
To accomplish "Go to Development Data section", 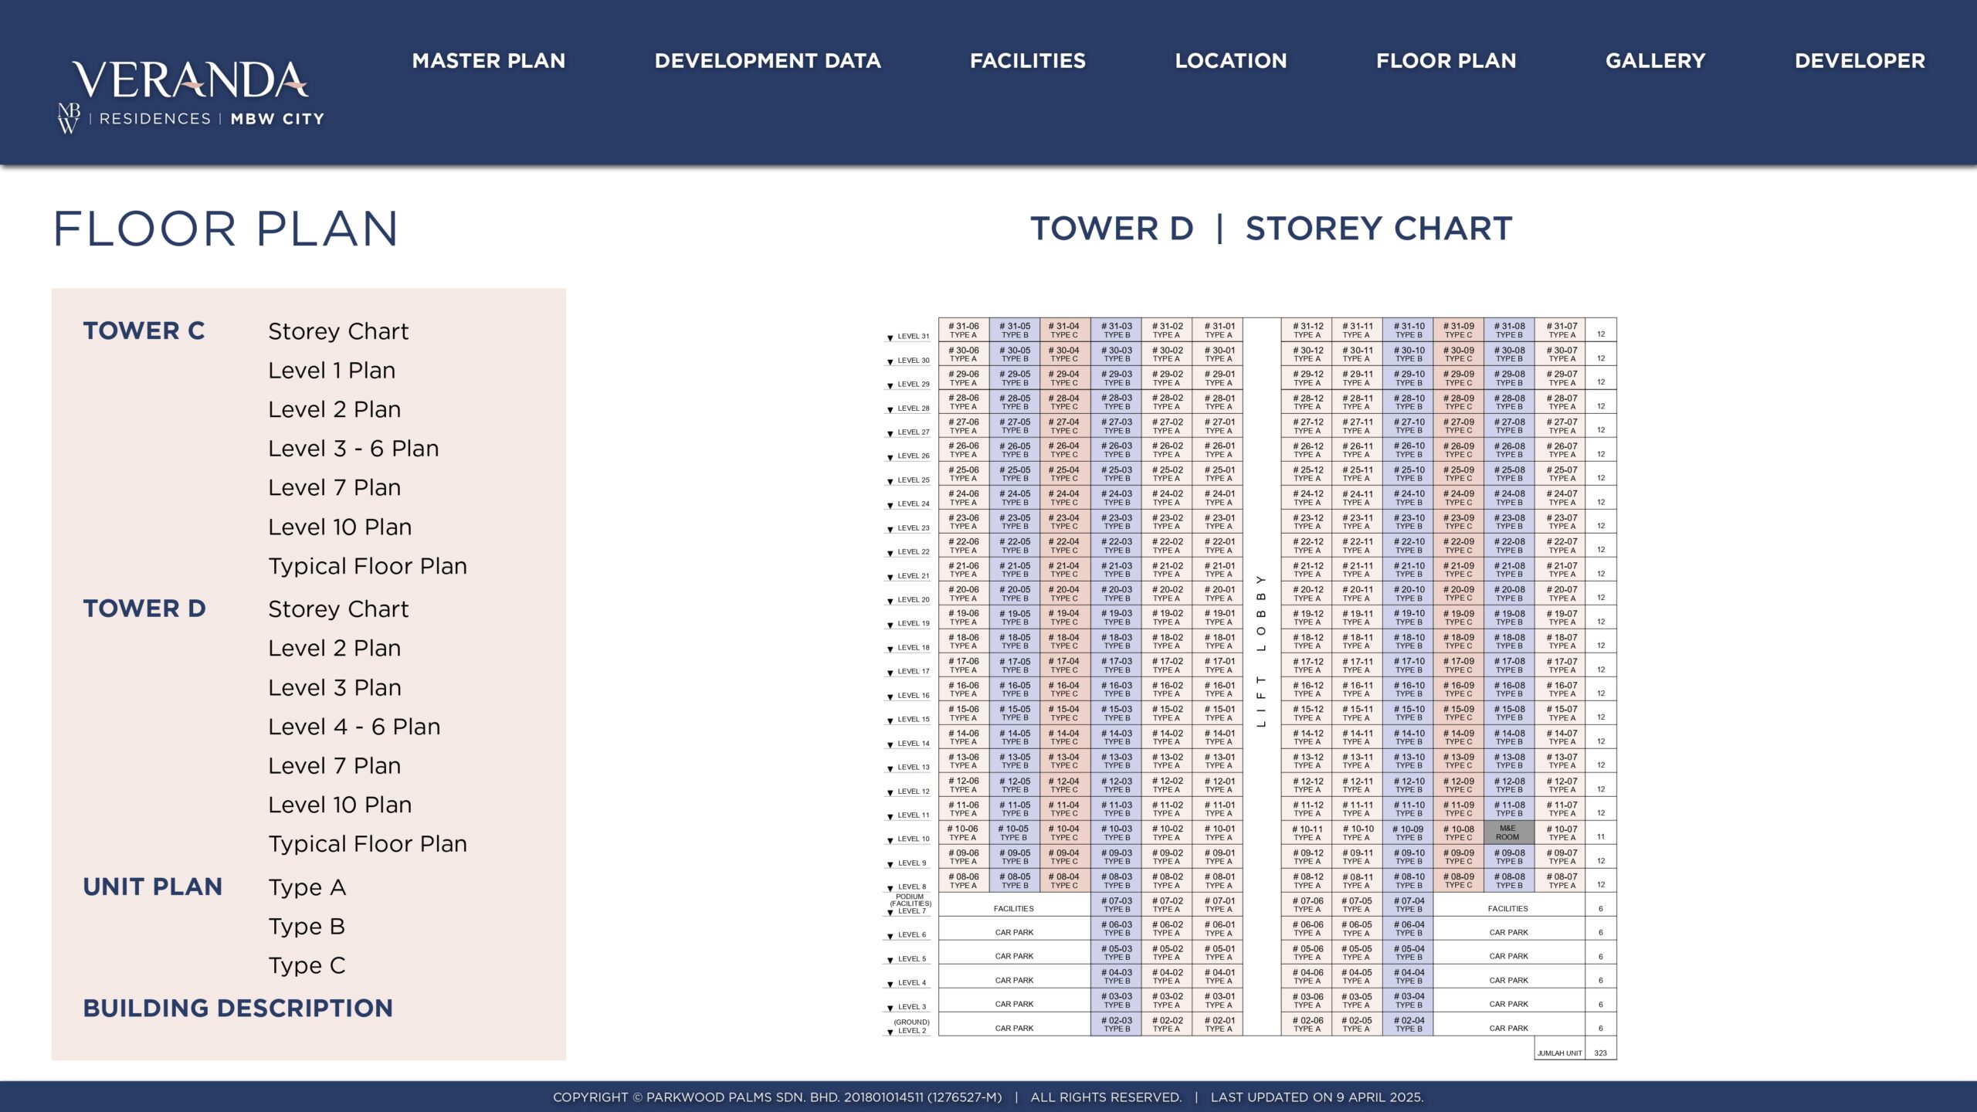I will point(768,61).
